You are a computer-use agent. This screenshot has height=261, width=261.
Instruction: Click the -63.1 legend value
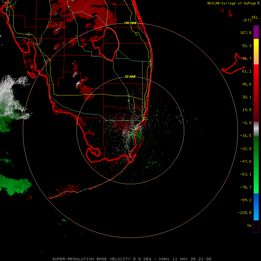[246, 174]
